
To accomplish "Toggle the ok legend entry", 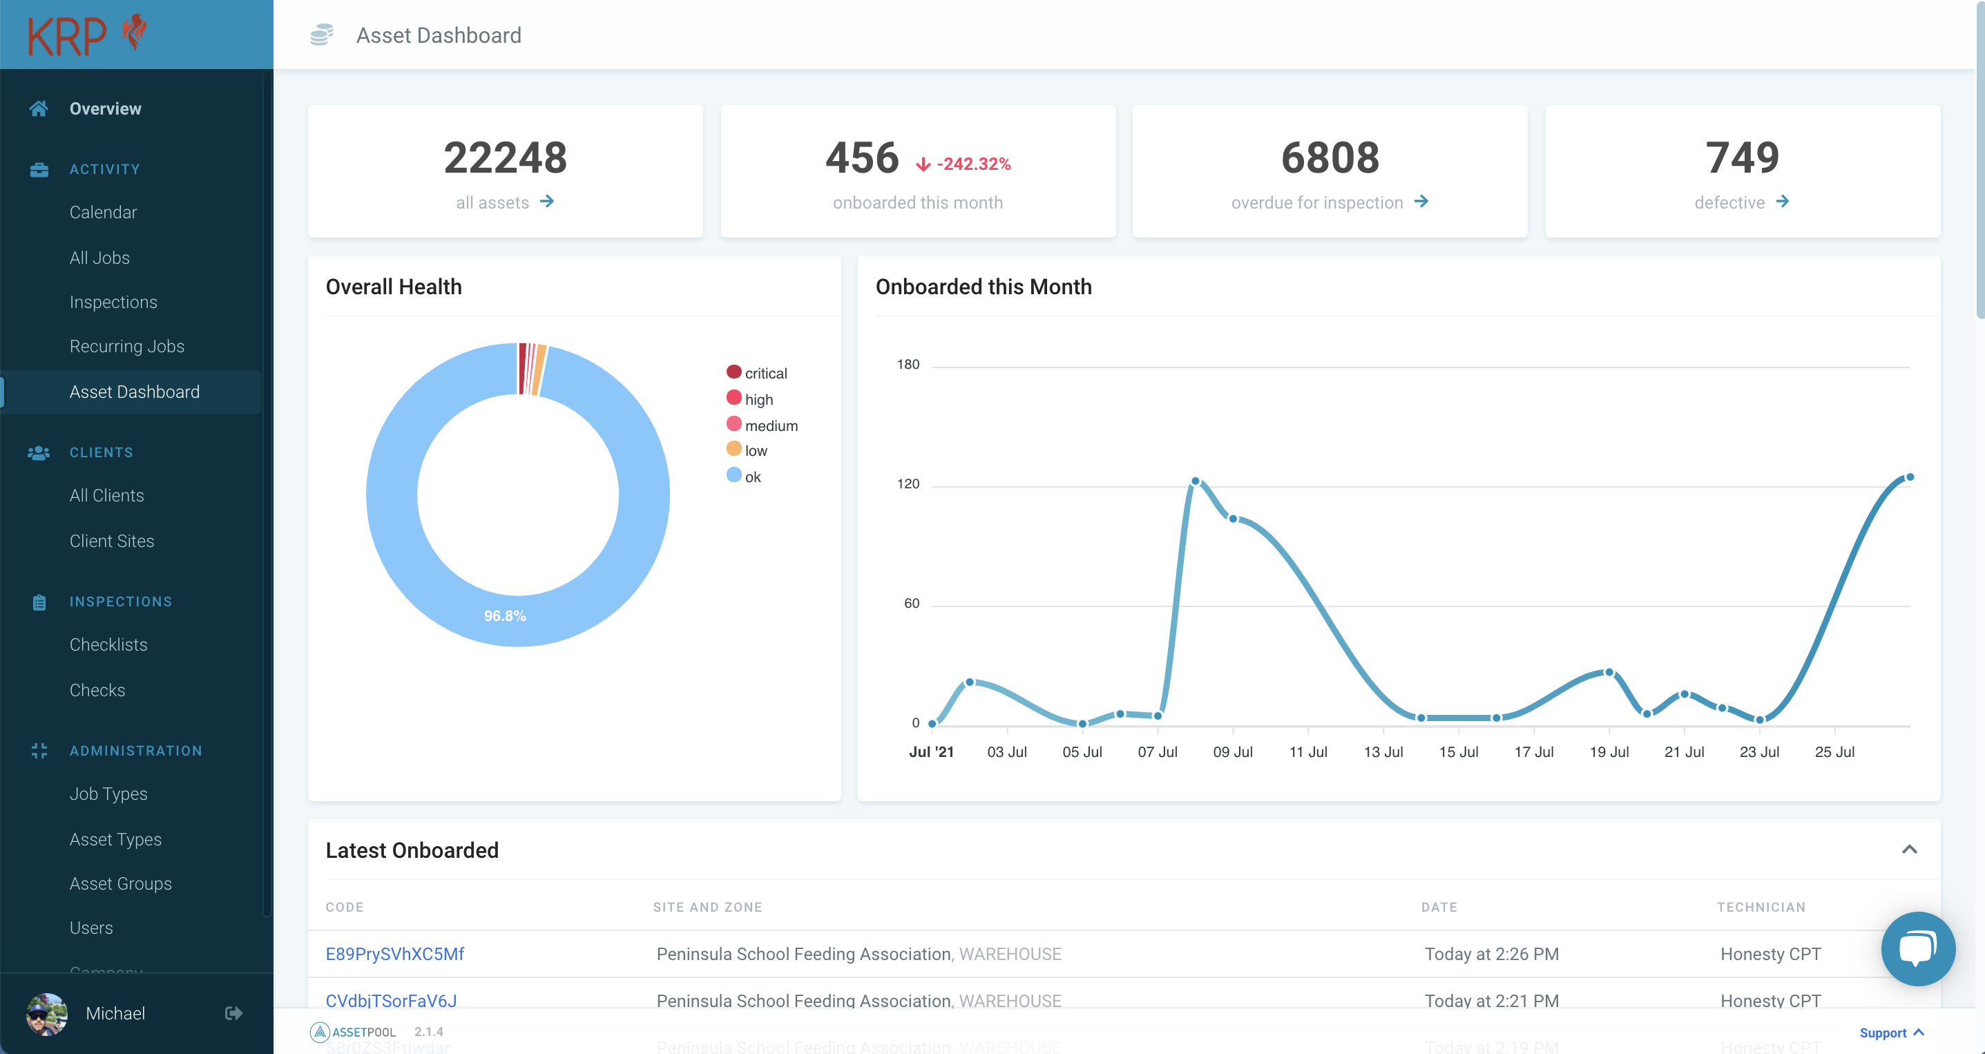I will pos(744,476).
